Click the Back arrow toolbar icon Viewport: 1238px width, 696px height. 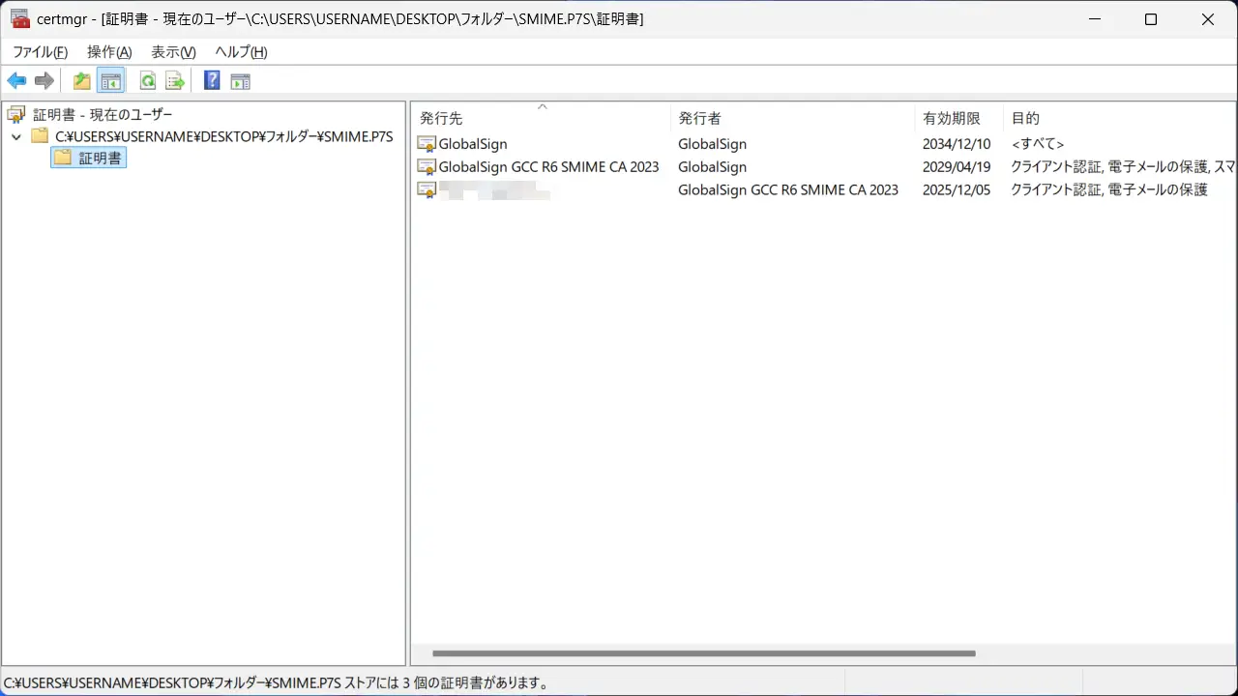16,81
